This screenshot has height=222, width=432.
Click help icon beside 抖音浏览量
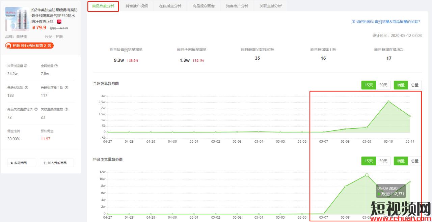tap(26, 66)
